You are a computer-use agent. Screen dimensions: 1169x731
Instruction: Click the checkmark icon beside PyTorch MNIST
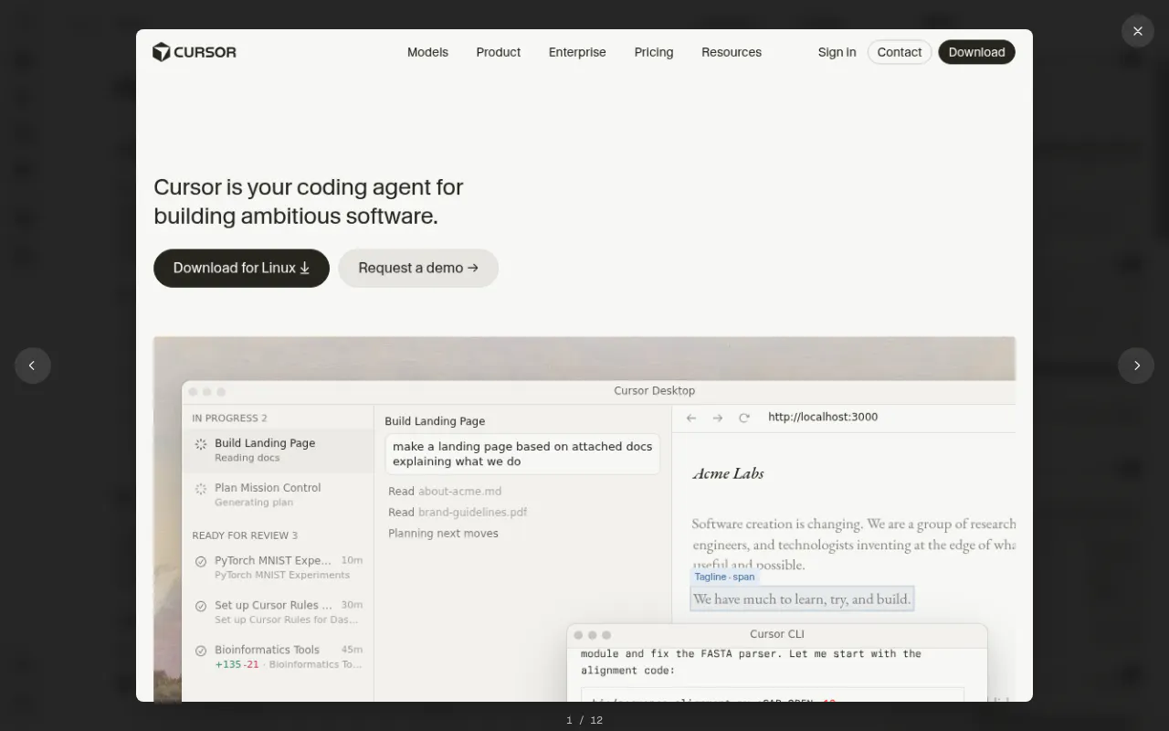point(201,561)
